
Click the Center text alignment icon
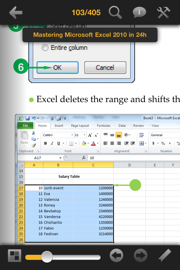click(x=112, y=143)
